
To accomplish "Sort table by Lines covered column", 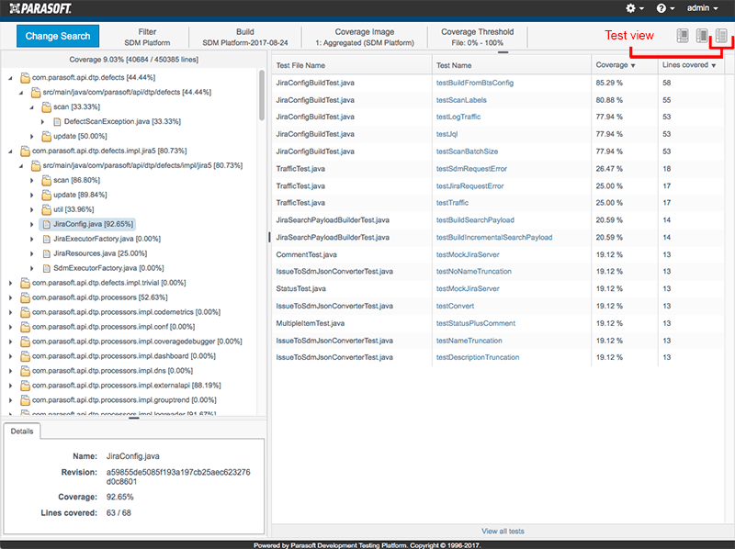I will [x=689, y=65].
